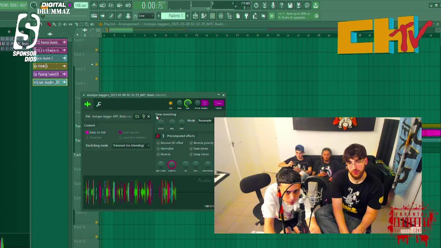Click the shopping cart store icon
The height and width of the screenshot is (248, 441).
point(271,16)
